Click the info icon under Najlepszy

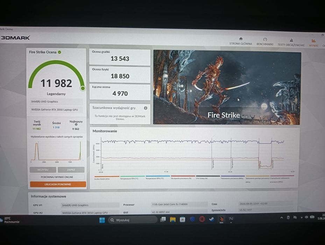coord(76,124)
